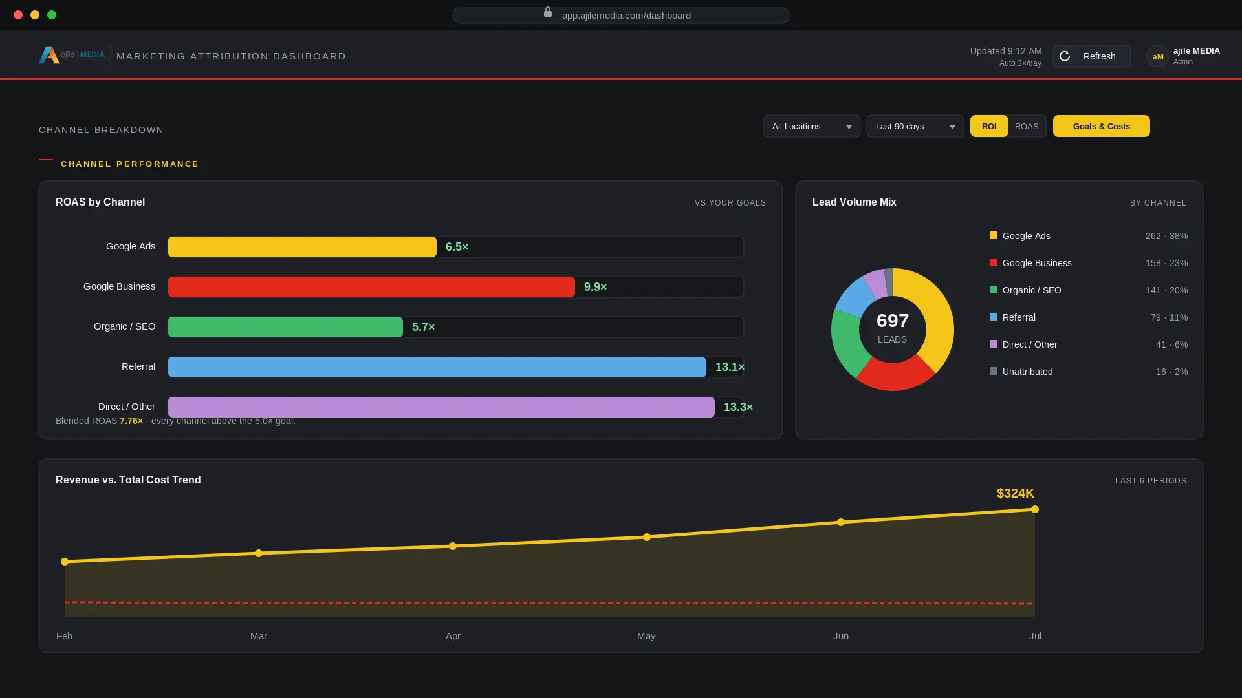Click the Updated 9:12 AM text
Viewport: 1242px width, 698px height.
click(1006, 51)
